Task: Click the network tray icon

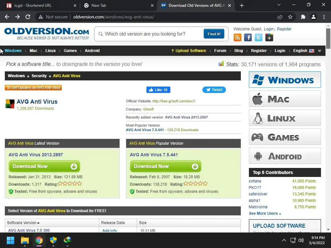Action: 293,240
